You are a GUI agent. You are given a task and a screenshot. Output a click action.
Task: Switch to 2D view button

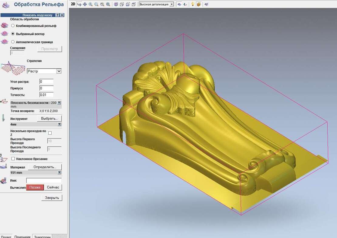coord(73,4)
